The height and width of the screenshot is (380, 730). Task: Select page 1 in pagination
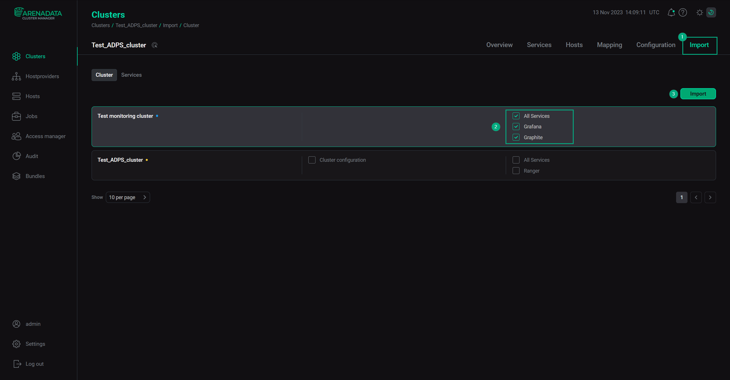(x=682, y=197)
